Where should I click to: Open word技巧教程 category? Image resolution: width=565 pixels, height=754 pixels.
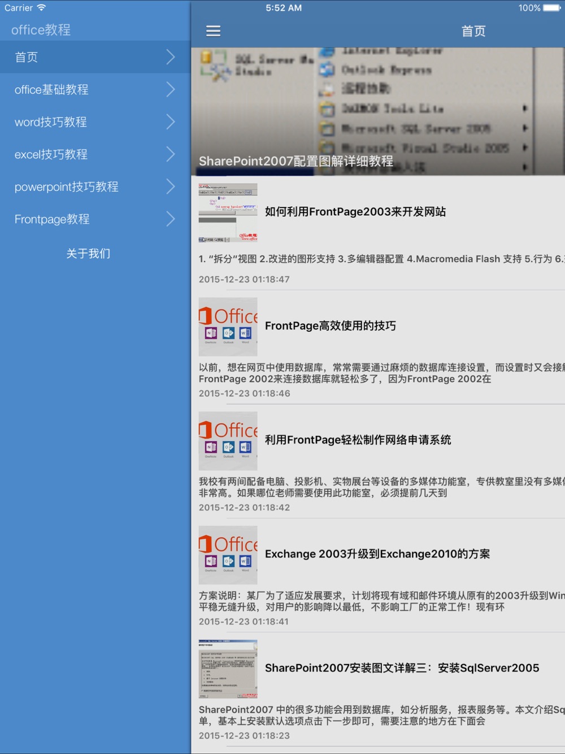tap(95, 122)
